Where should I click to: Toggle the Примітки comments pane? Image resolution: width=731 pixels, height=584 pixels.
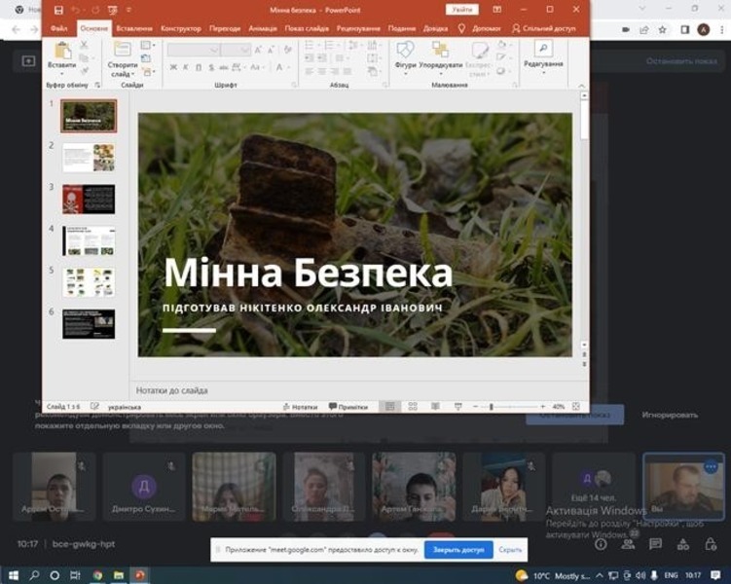tap(347, 406)
